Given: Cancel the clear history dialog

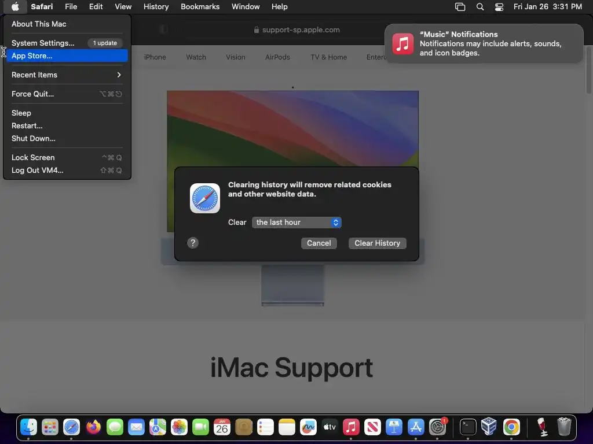Looking at the screenshot, I should 319,243.
